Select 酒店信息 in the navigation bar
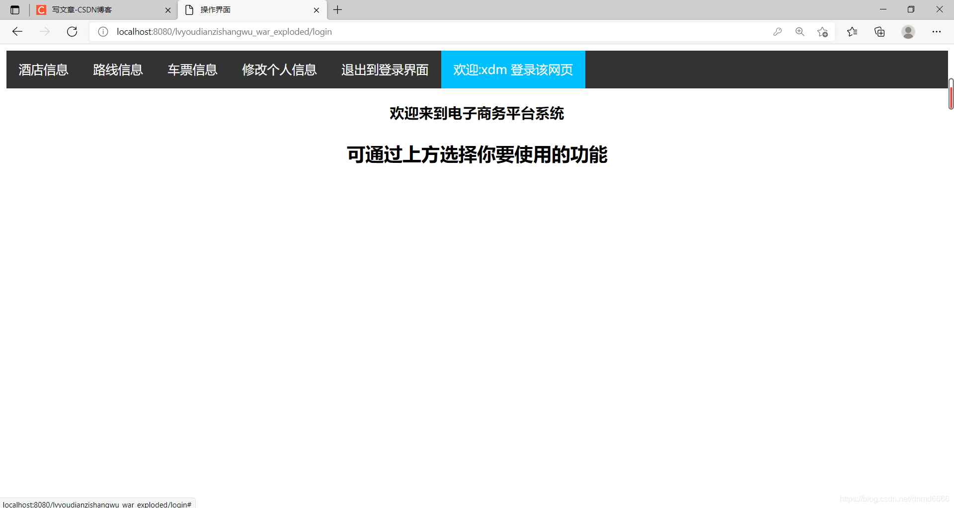The height and width of the screenshot is (508, 954). click(43, 70)
